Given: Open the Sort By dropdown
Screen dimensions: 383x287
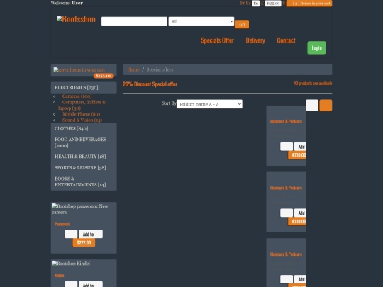Looking at the screenshot, I should click(209, 104).
